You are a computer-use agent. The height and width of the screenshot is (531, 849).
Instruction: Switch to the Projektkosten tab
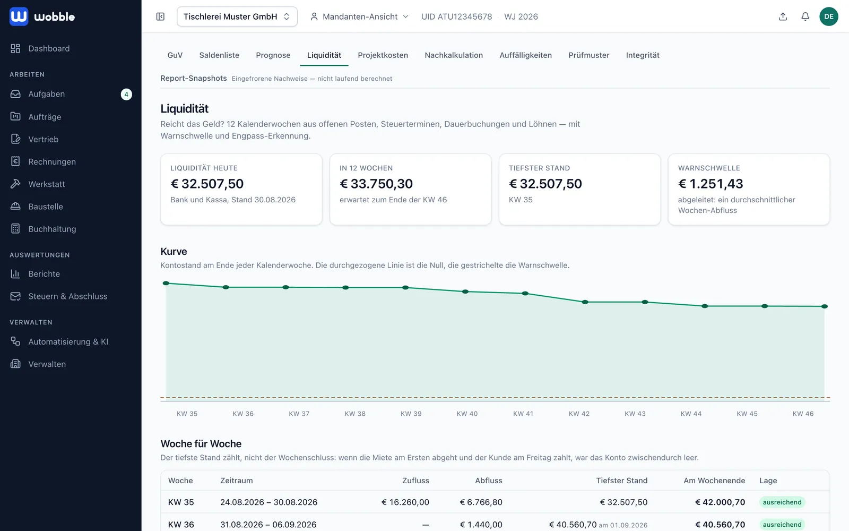[383, 55]
